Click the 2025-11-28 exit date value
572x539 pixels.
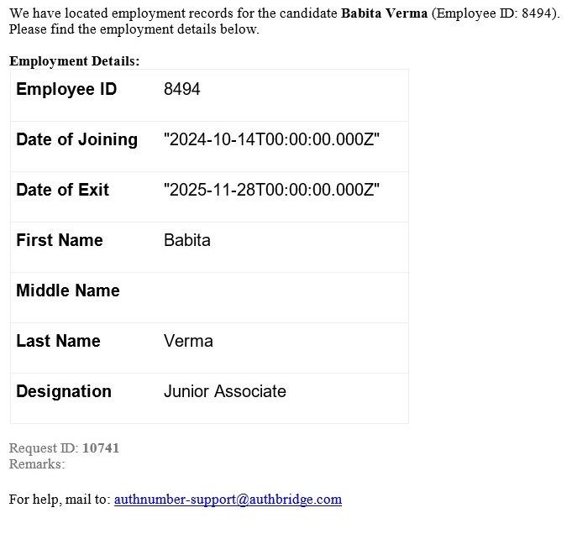tap(271, 191)
